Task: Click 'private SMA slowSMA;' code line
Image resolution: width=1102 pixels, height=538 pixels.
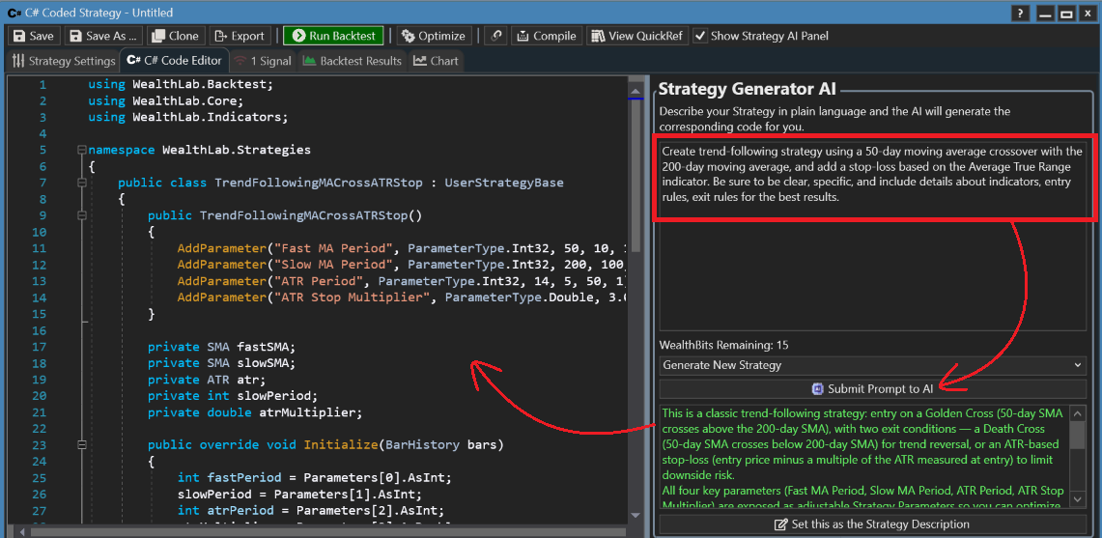Action: [x=222, y=363]
